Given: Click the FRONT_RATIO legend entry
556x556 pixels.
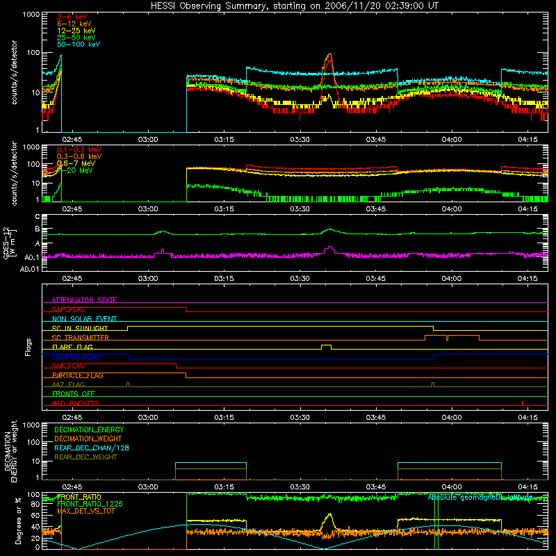Looking at the screenshot, I should (x=79, y=497).
